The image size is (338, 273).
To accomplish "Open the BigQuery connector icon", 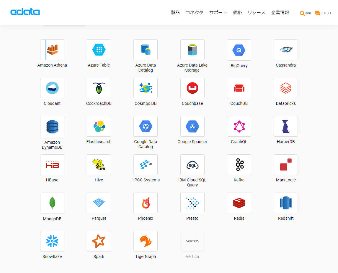I will pyautogui.click(x=239, y=50).
